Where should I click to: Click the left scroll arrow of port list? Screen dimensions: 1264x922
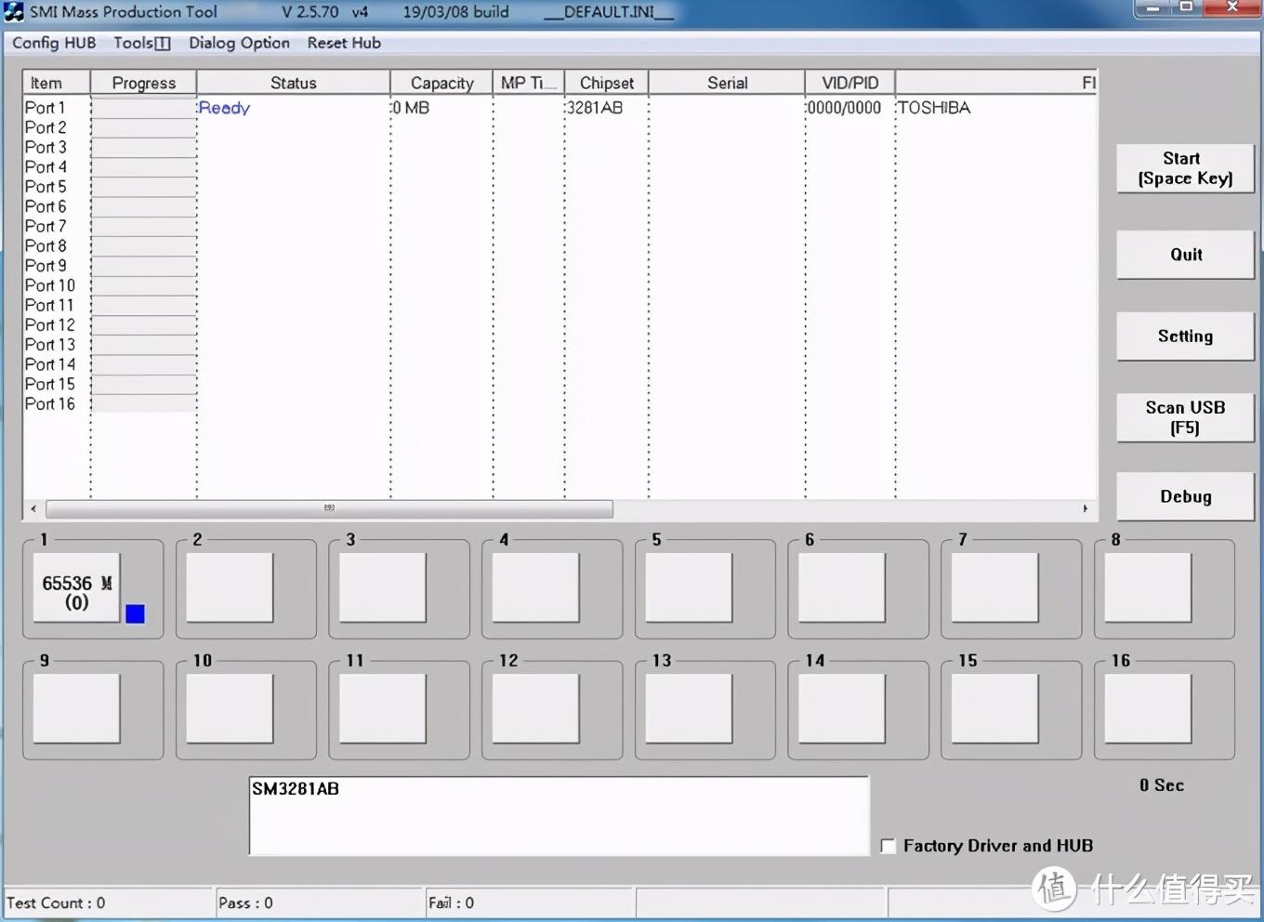pos(33,508)
